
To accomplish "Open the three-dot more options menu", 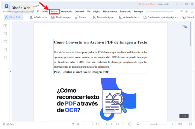I will [173, 4].
